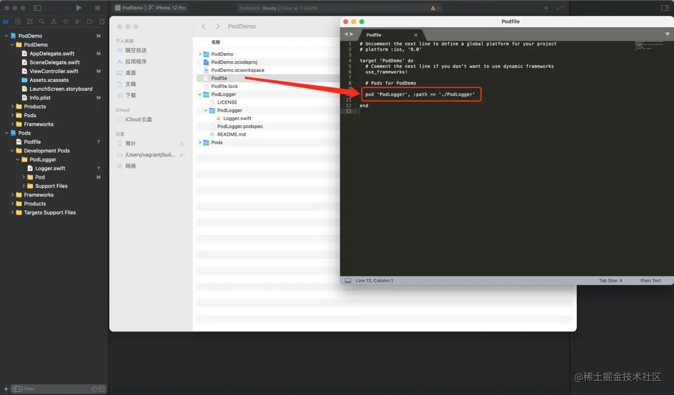Open the Issue navigator warning icon

pyautogui.click(x=54, y=22)
